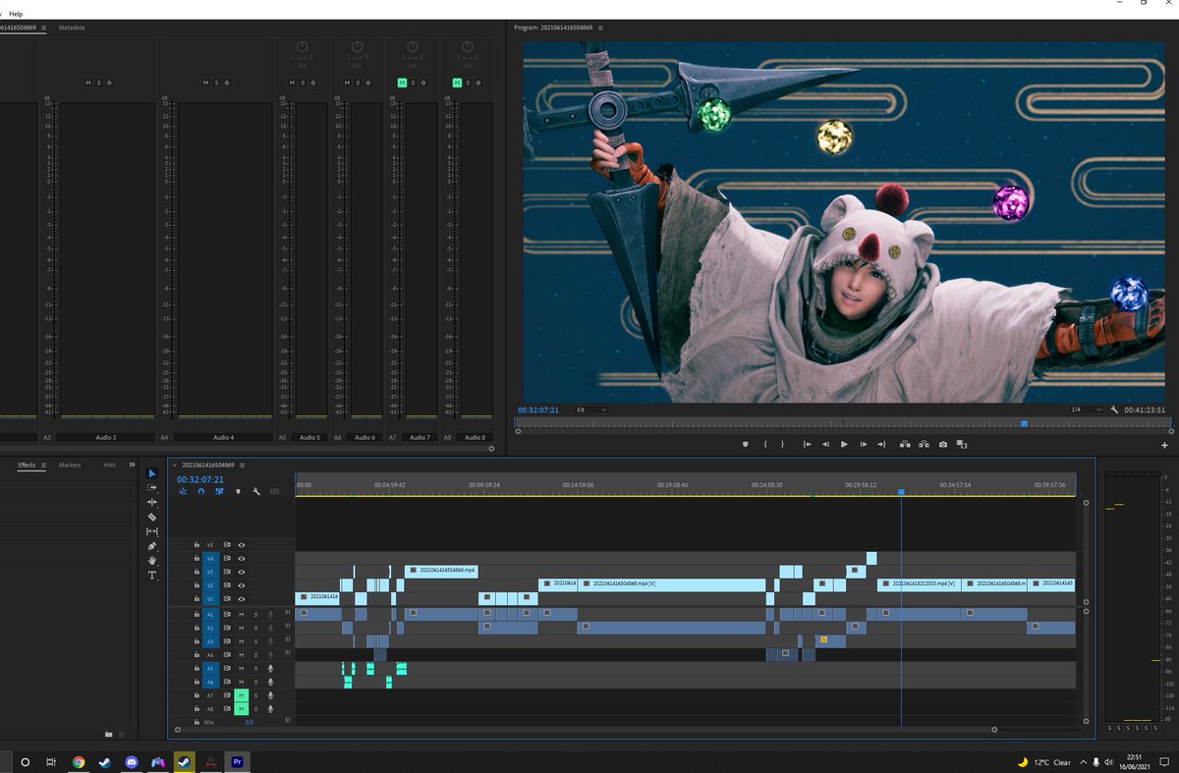Image resolution: width=1179 pixels, height=773 pixels.
Task: Click Audio 3 track name in mixer
Action: pos(106,437)
